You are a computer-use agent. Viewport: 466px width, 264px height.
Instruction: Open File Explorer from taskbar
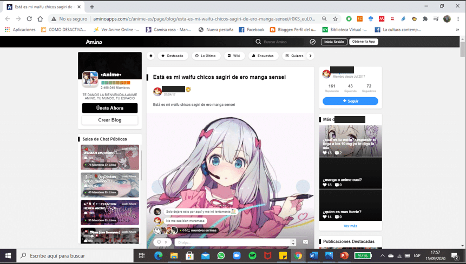pyautogui.click(x=174, y=255)
